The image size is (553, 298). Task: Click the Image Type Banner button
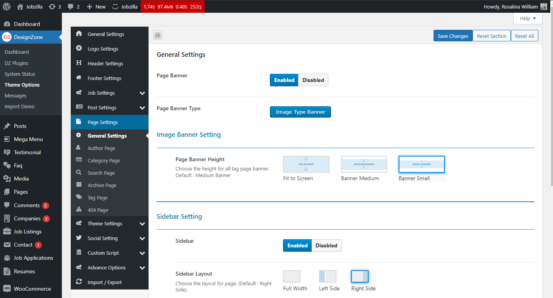[x=300, y=112]
